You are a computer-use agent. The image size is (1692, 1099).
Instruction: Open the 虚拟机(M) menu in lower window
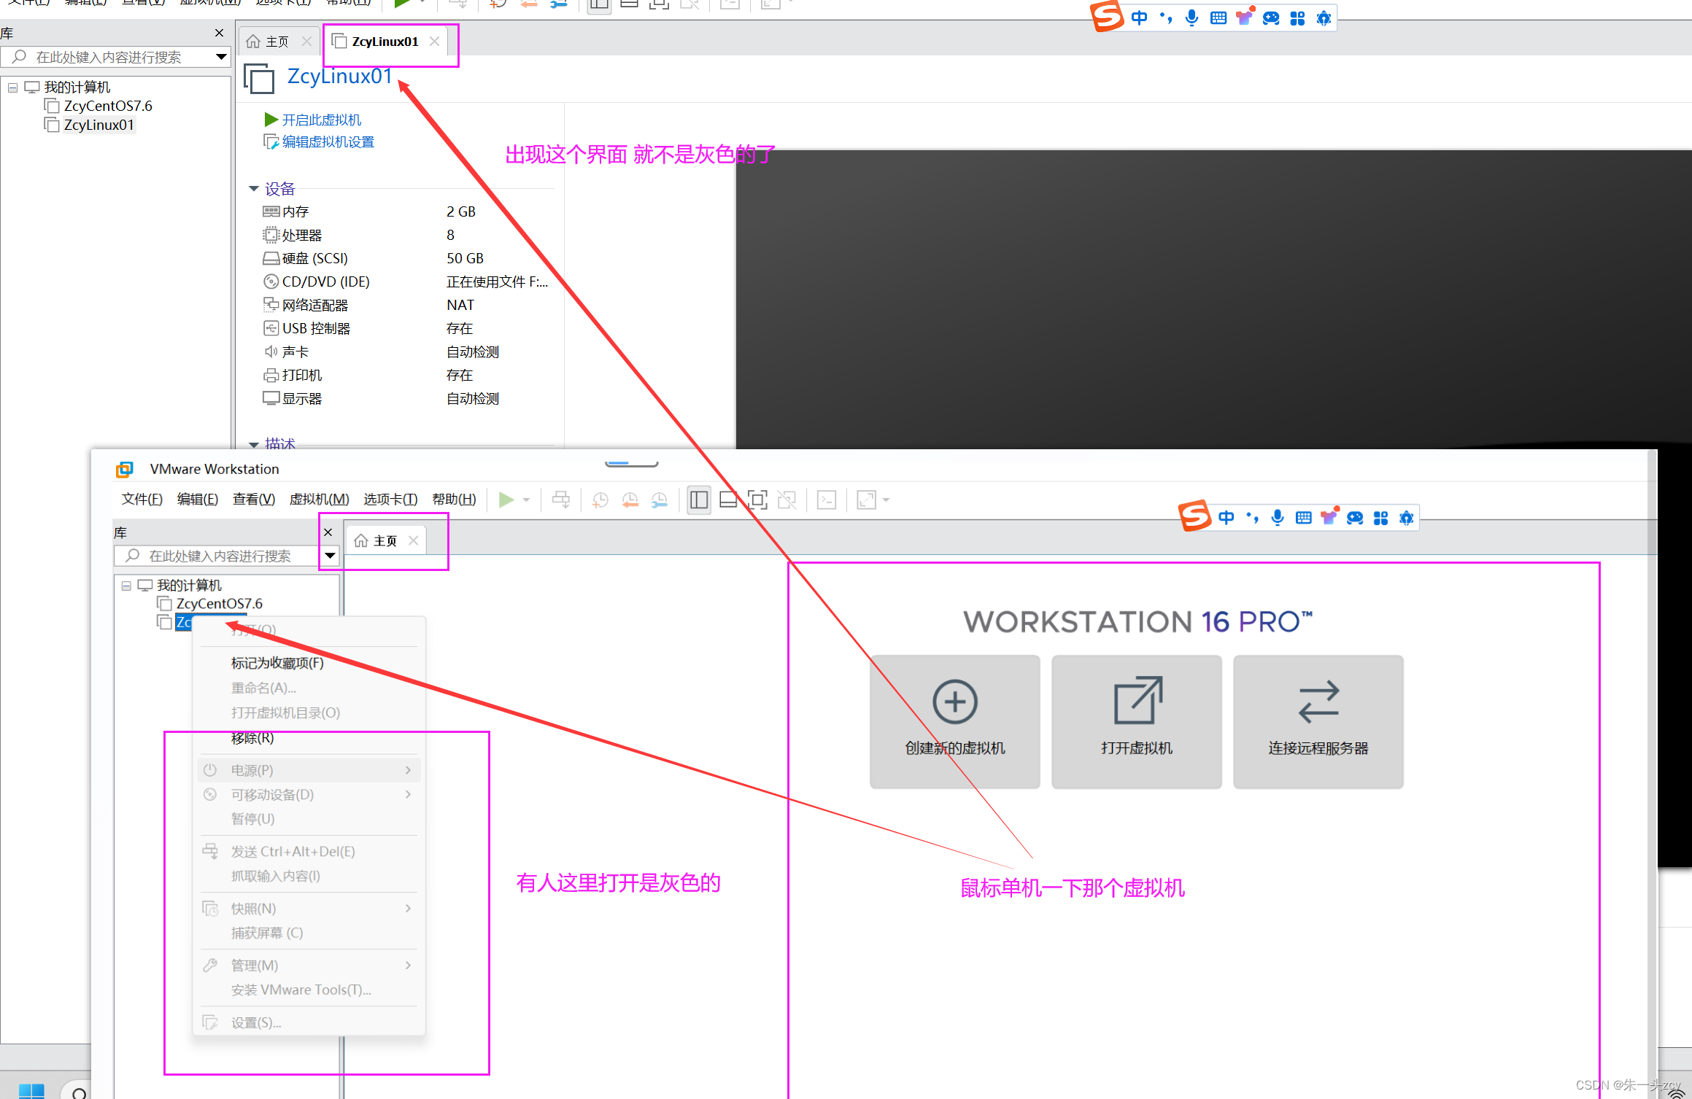[319, 500]
